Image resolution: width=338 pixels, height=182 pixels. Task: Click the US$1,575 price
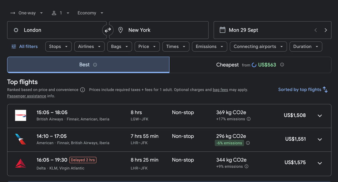pyautogui.click(x=295, y=163)
